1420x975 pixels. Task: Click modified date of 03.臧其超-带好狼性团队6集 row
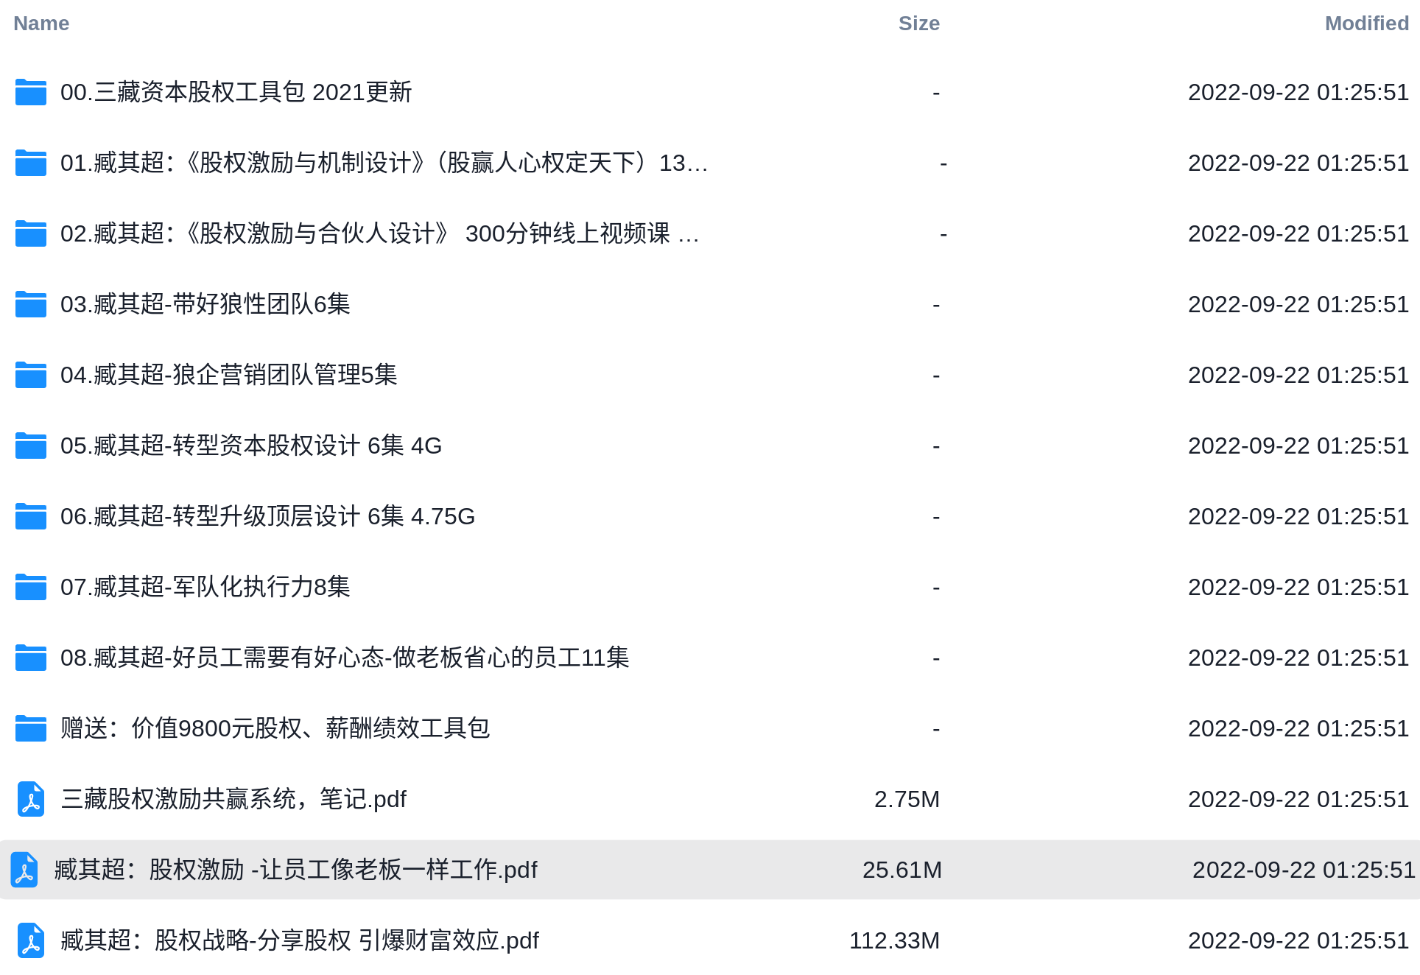coord(1298,304)
